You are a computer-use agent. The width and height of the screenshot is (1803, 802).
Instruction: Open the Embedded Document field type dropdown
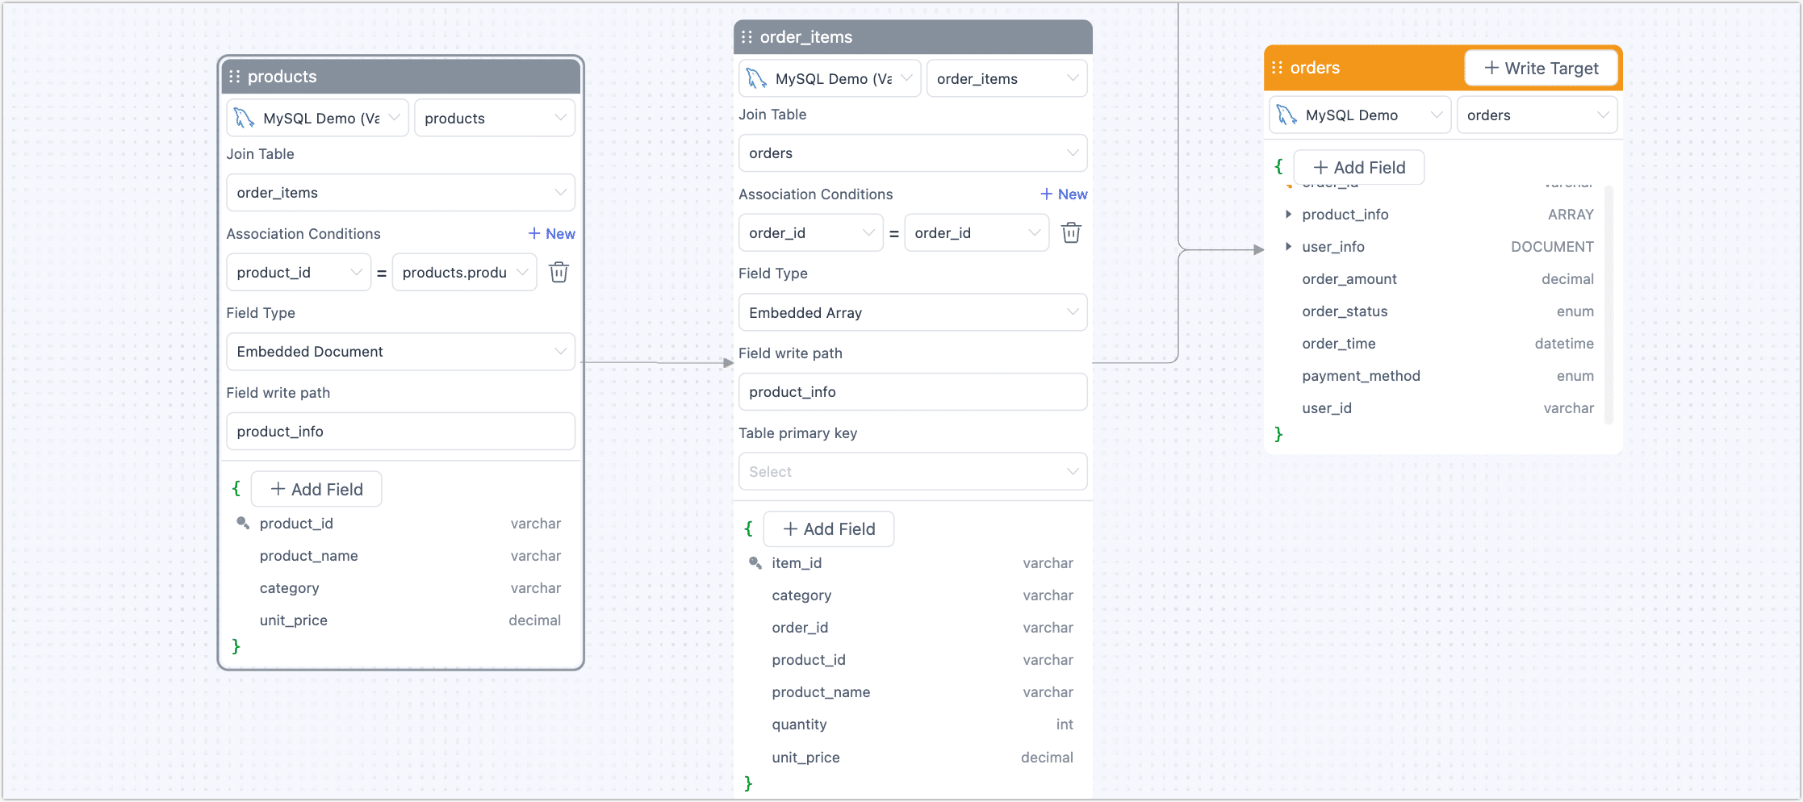tap(400, 351)
